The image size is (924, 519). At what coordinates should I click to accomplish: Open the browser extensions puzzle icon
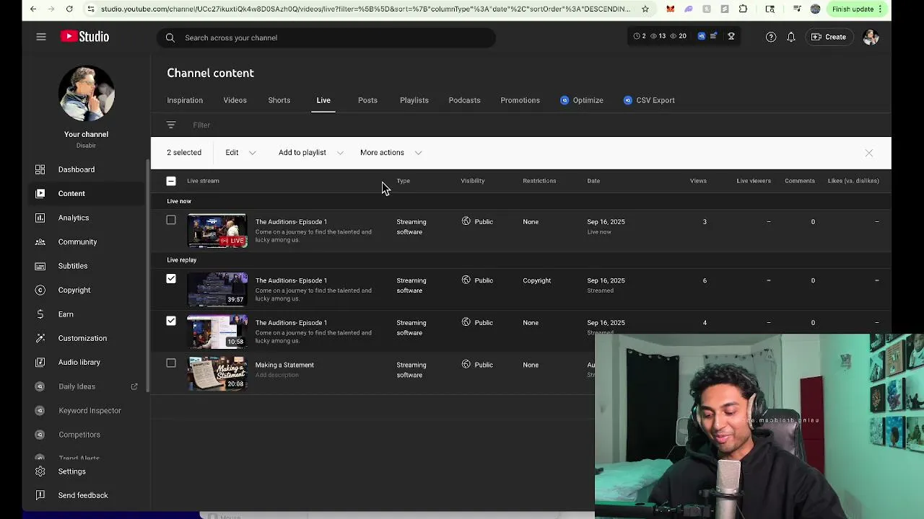(x=743, y=9)
